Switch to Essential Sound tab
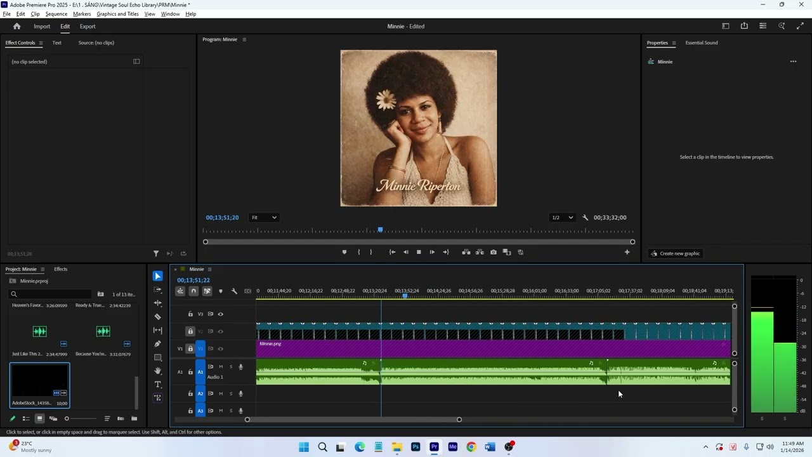 tap(702, 43)
